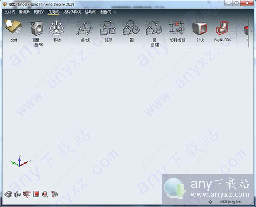Image resolution: width=256 pixels, height=207 pixels.
Task: Open the PolyNURBS tool
Action: click(222, 28)
